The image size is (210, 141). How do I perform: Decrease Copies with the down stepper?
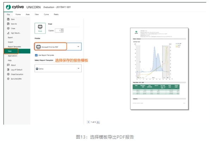pos(62,32)
